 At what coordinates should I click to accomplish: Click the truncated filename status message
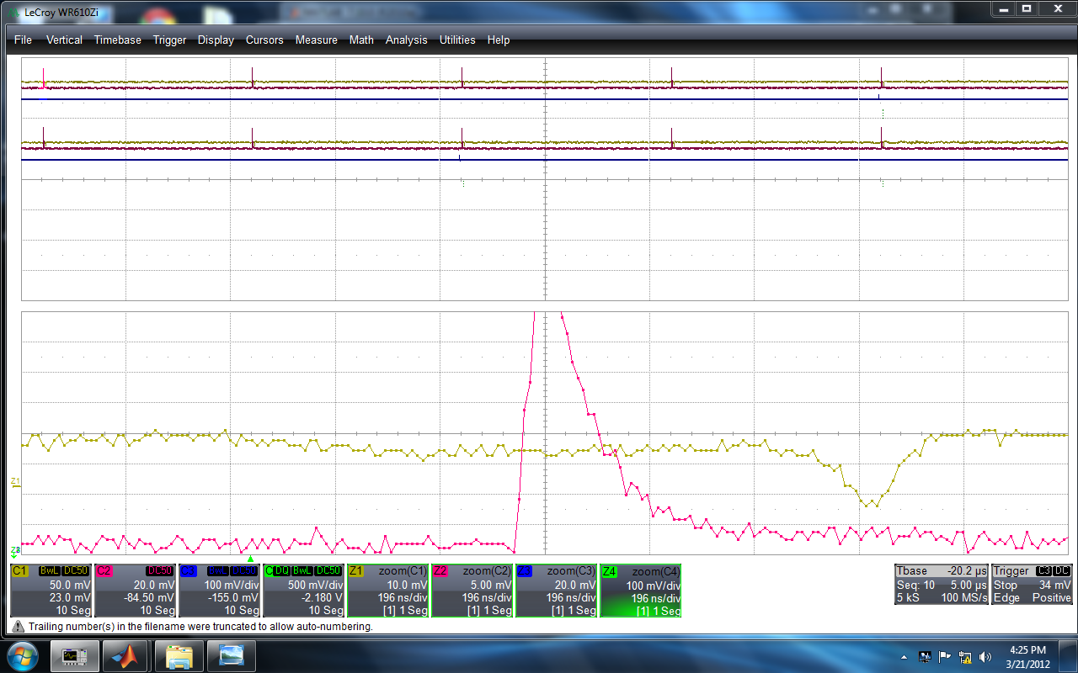point(200,627)
